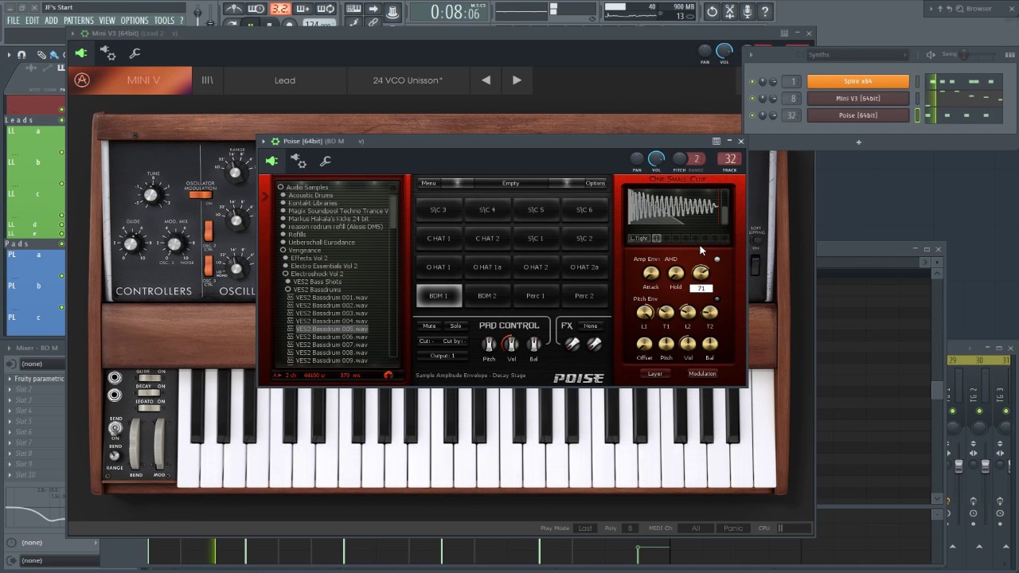Open the wrench settings in the Poise window
1019x573 pixels.
[x=325, y=162]
